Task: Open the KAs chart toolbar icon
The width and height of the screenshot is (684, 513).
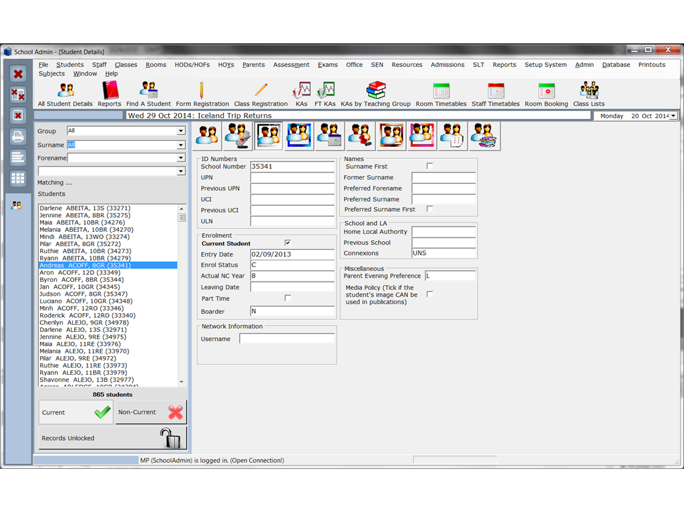Action: (301, 94)
